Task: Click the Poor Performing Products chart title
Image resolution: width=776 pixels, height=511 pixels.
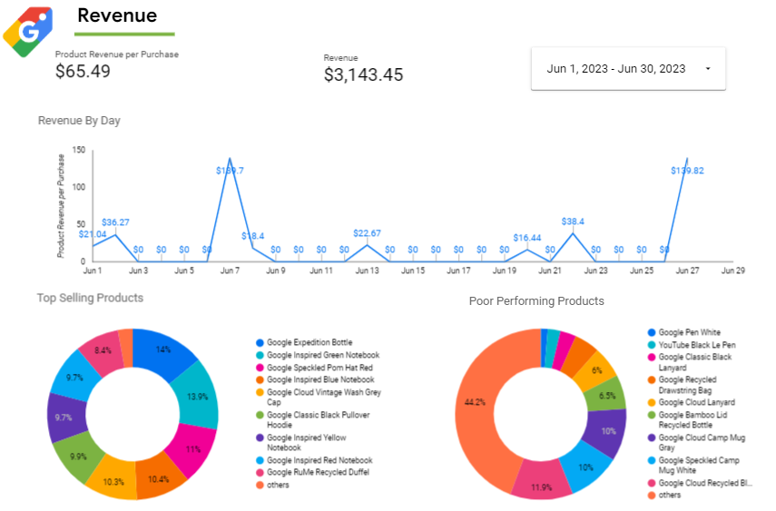Action: (536, 301)
